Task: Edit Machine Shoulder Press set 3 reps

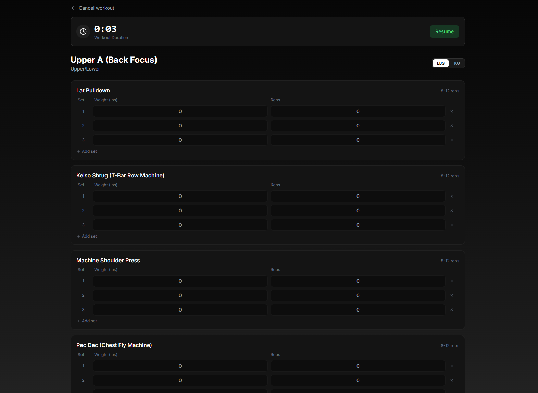Action: click(358, 310)
